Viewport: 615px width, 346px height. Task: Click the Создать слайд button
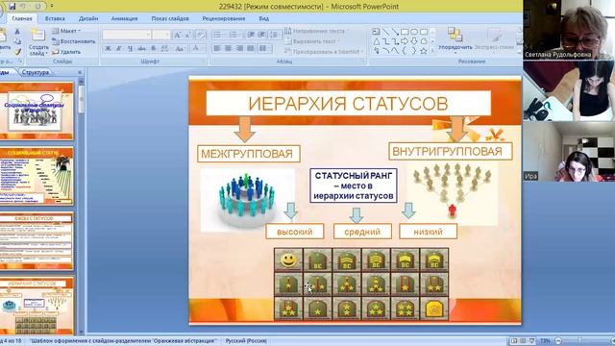[38, 41]
